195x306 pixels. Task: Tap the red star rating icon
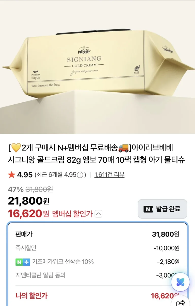pos(11,175)
